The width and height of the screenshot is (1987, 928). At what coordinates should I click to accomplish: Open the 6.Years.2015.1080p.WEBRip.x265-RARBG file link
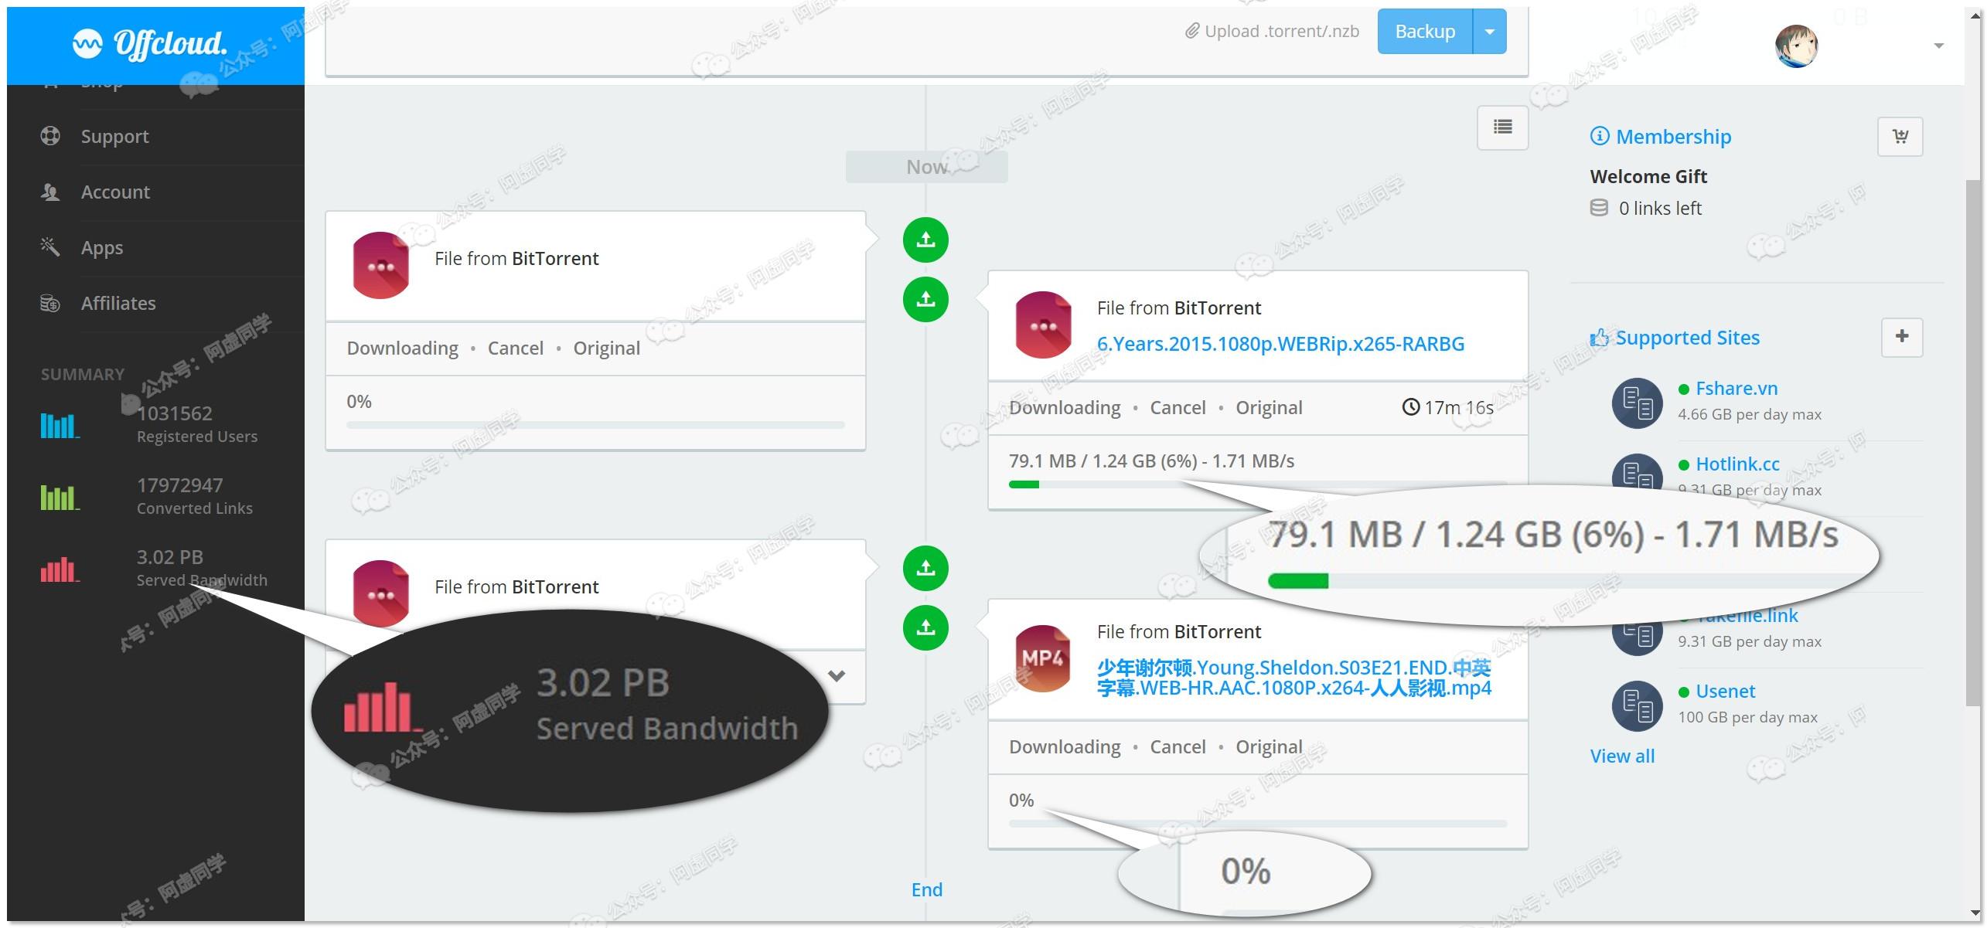1280,344
